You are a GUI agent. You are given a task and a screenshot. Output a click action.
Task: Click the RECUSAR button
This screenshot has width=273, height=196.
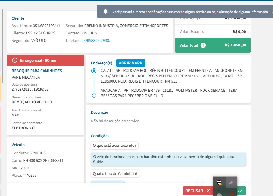point(198,191)
